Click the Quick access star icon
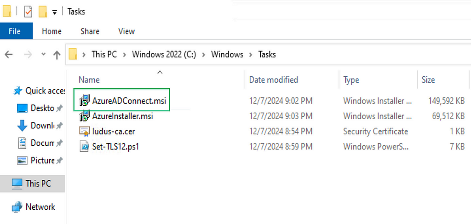Viewport: 471px width, 224px height. (18, 91)
